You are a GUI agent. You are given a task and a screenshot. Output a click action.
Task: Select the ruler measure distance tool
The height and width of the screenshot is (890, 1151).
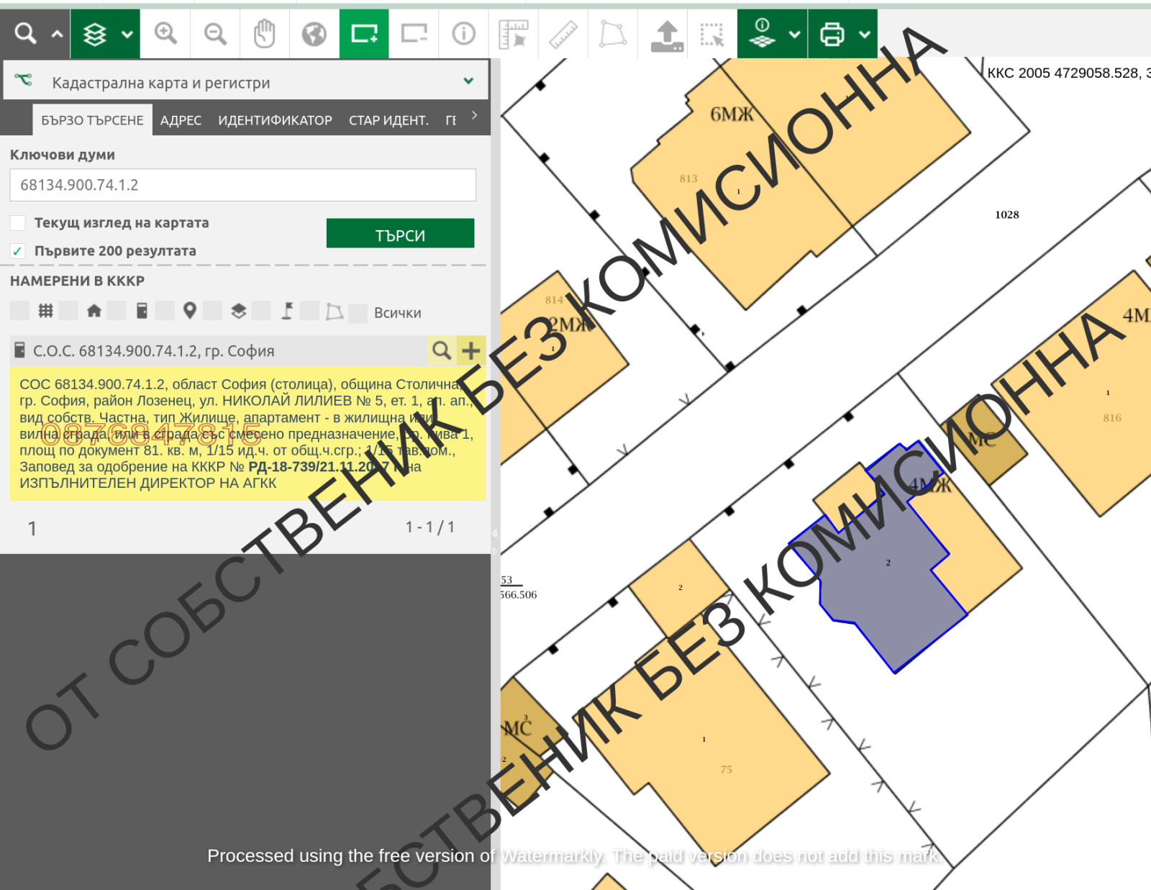click(563, 34)
